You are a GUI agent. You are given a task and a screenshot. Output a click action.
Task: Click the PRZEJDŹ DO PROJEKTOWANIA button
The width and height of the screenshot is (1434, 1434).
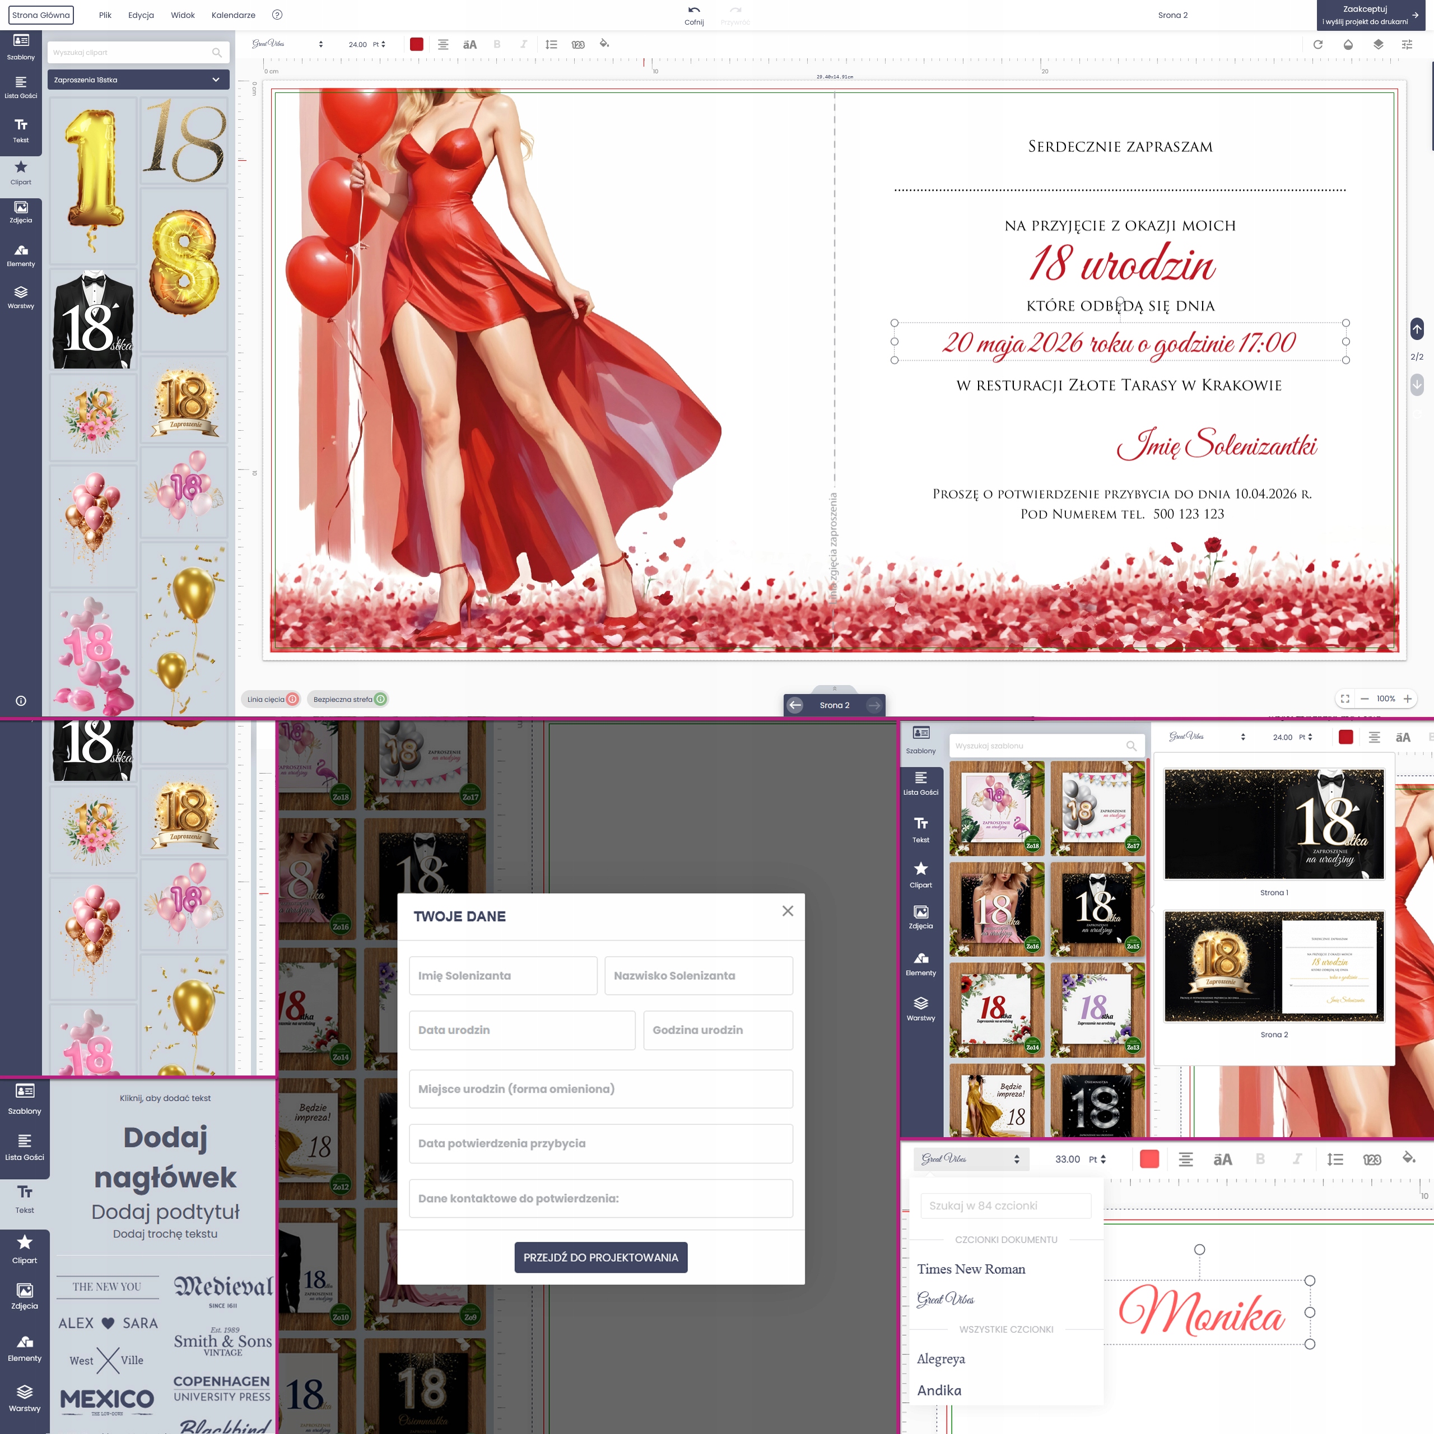[x=600, y=1258]
